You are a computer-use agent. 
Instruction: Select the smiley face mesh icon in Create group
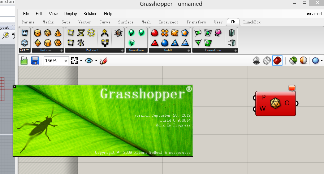pyautogui.click(x=25, y=33)
